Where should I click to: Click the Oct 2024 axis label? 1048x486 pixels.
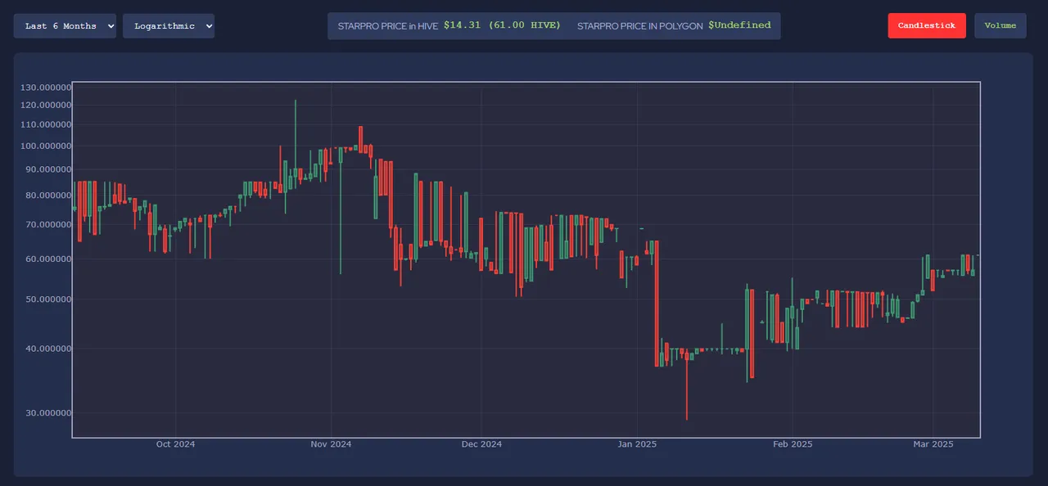pos(175,444)
